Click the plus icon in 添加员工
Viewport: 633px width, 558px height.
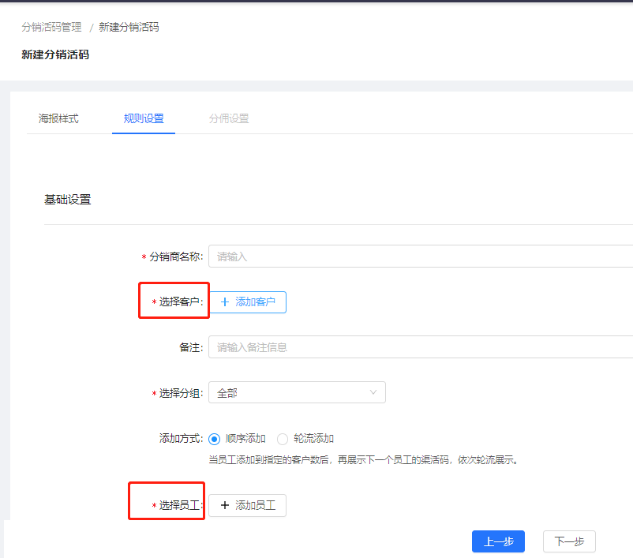tap(225, 505)
